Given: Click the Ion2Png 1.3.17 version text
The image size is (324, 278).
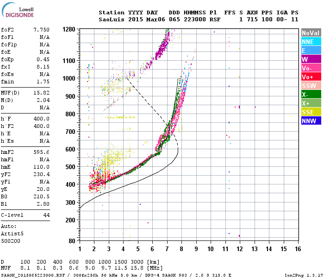Looking at the screenshot, I should tap(304, 275).
